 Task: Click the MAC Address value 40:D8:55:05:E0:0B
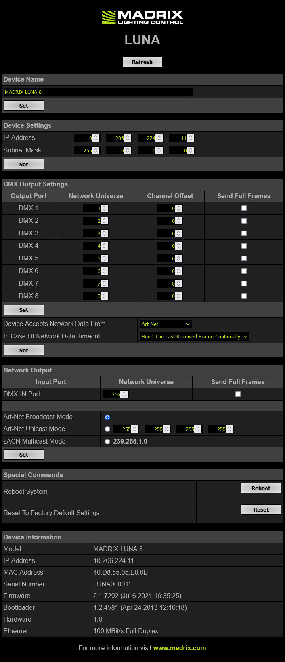tap(121, 572)
